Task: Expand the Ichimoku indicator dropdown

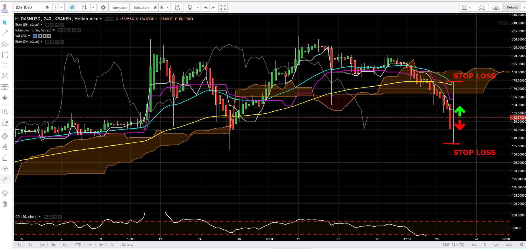Action: [54, 30]
